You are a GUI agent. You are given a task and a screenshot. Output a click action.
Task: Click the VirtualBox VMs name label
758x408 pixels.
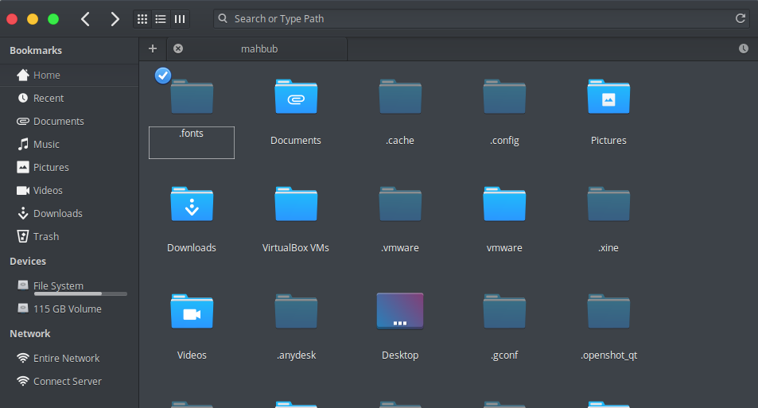[296, 248]
